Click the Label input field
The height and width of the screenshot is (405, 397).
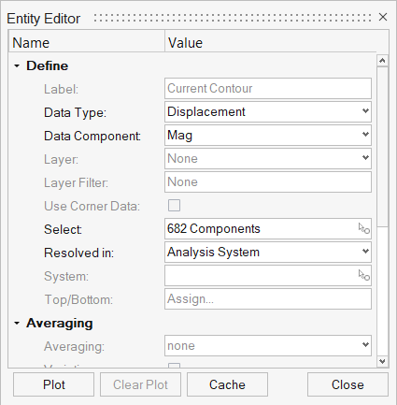point(268,88)
